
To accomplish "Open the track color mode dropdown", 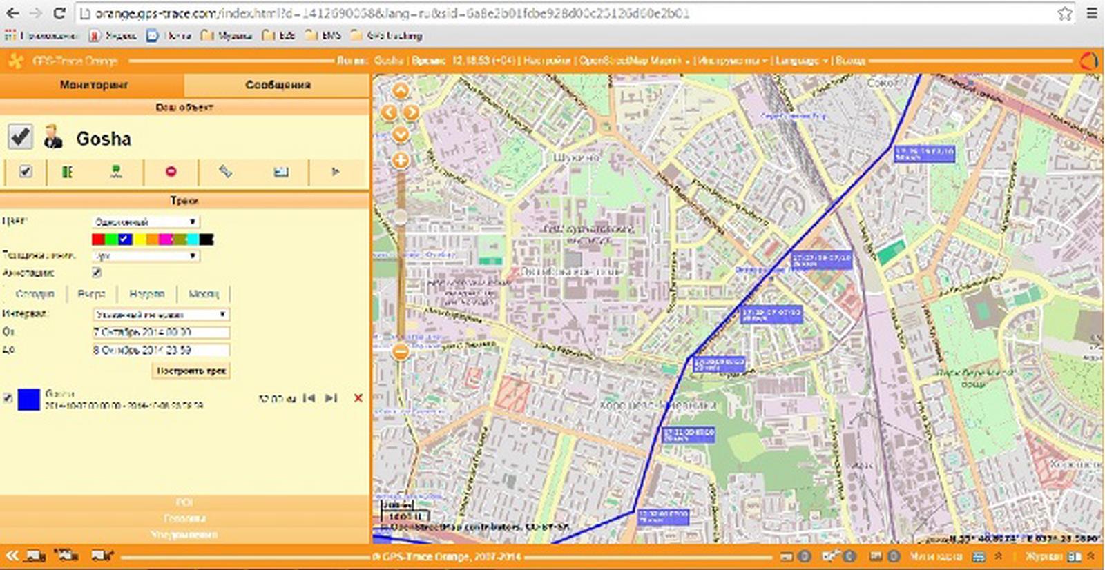I will tap(146, 222).
